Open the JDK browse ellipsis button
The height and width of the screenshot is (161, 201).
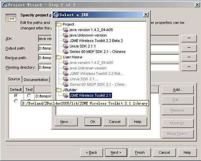tap(189, 38)
